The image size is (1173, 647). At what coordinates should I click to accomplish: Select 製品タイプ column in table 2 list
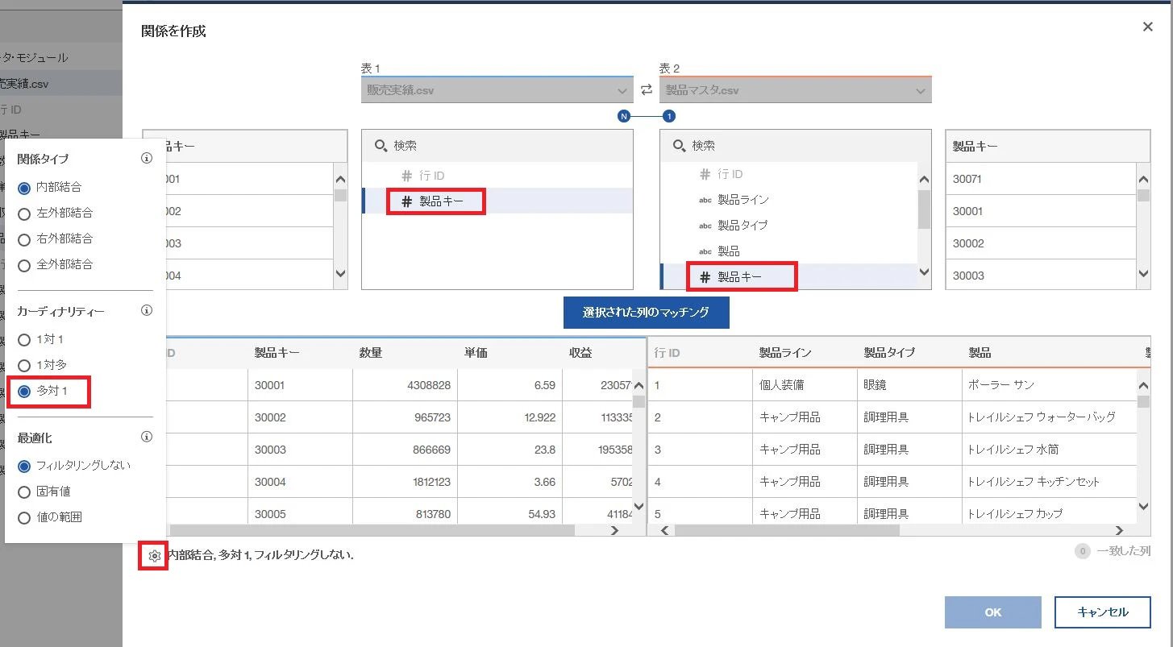pos(789,226)
